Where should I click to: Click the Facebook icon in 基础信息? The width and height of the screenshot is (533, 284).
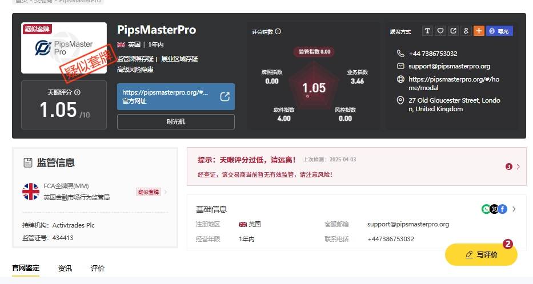click(x=502, y=209)
